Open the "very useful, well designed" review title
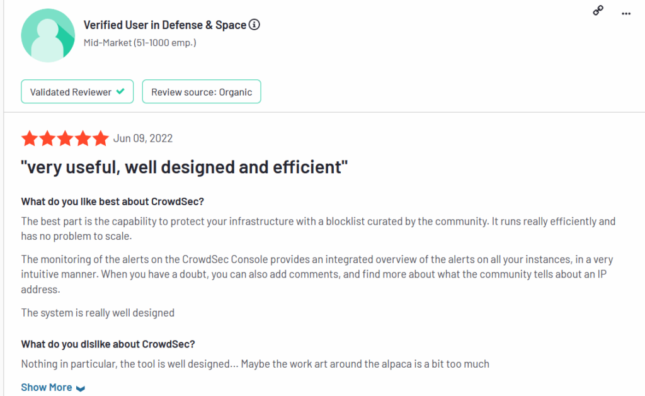The width and height of the screenshot is (645, 396). coord(185,168)
